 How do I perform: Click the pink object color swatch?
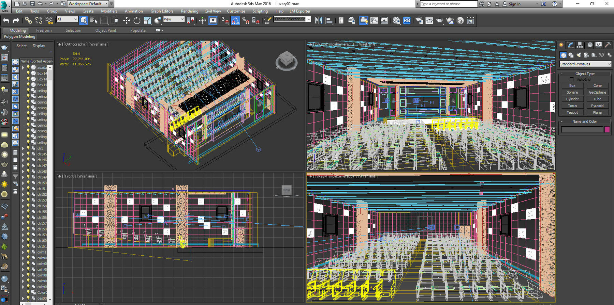tap(607, 129)
